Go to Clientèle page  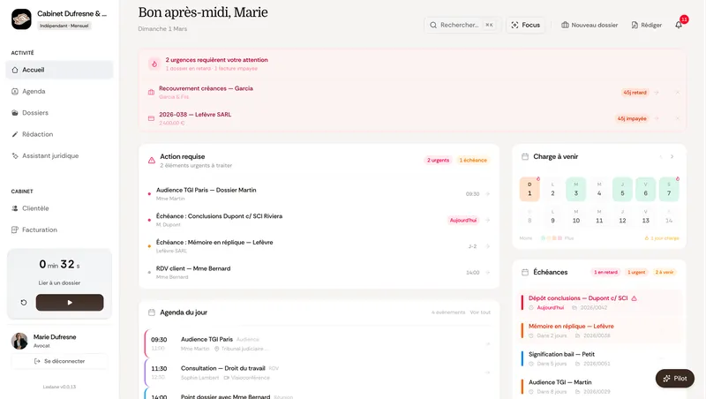[59, 208]
